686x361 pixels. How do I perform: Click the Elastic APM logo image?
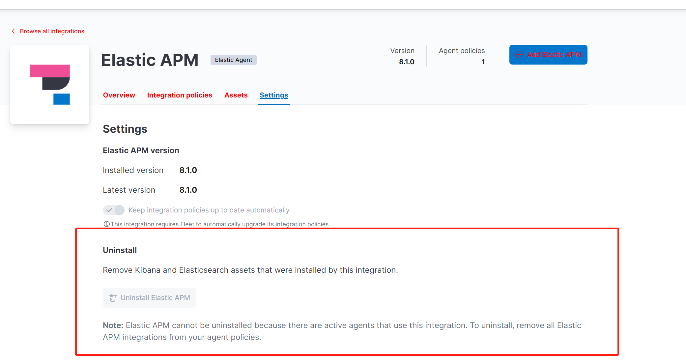(x=50, y=85)
